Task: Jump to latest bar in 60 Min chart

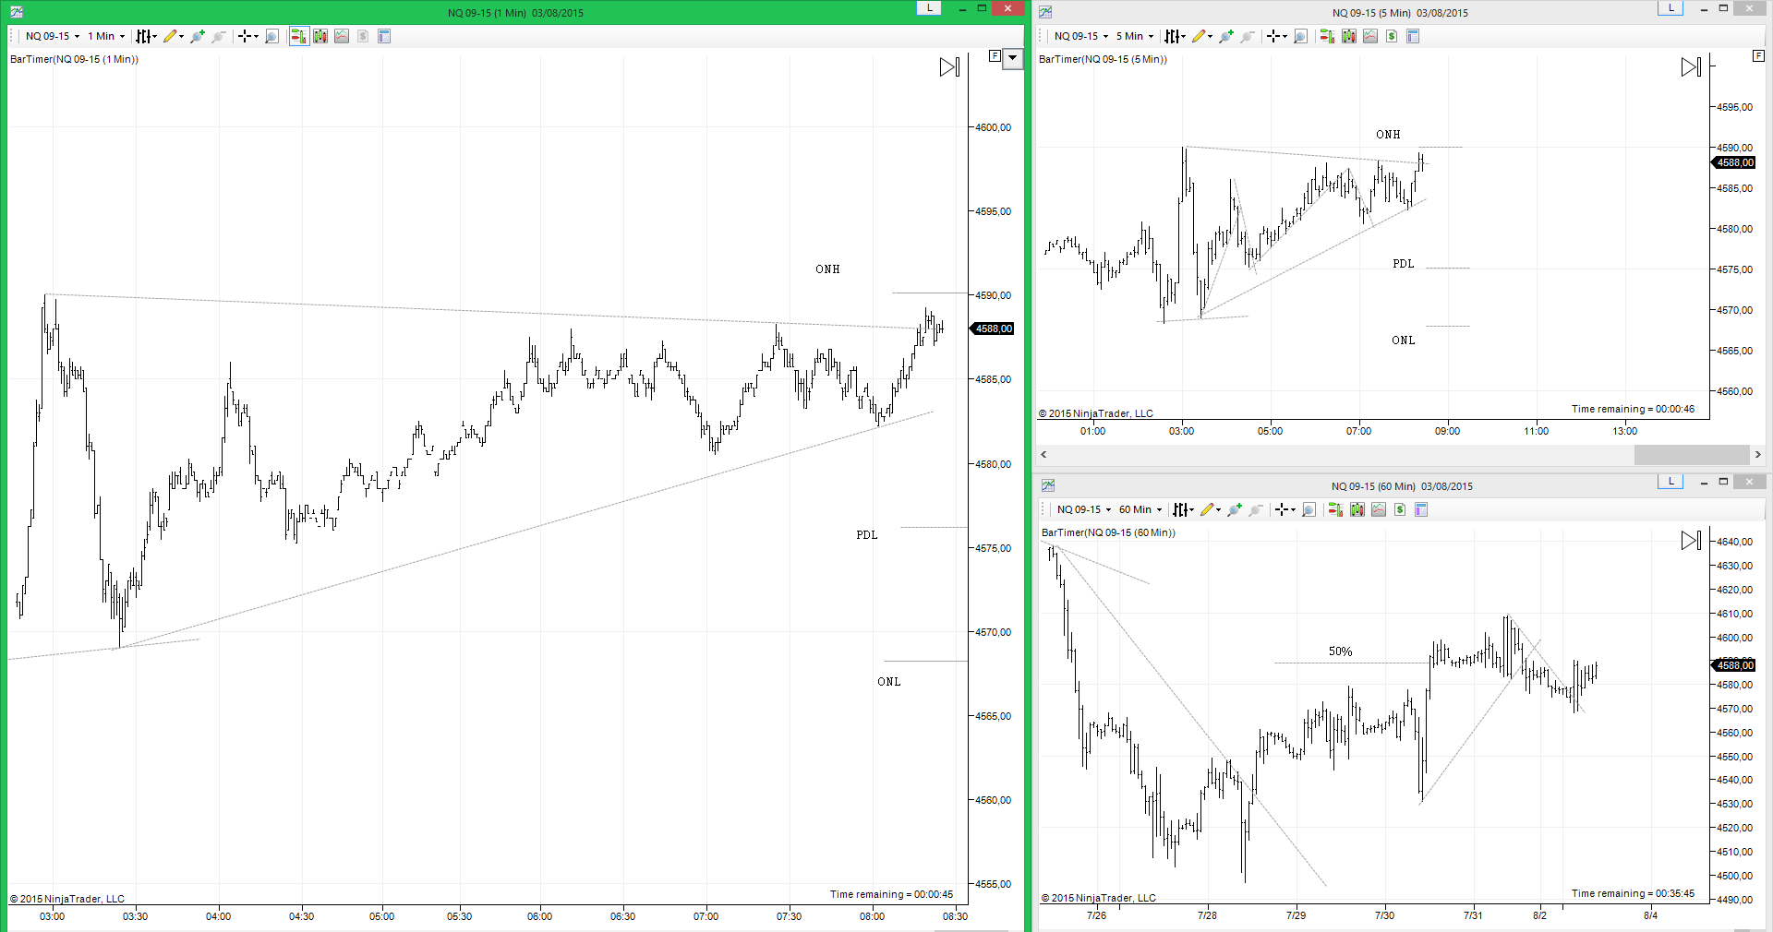Action: tap(1691, 540)
